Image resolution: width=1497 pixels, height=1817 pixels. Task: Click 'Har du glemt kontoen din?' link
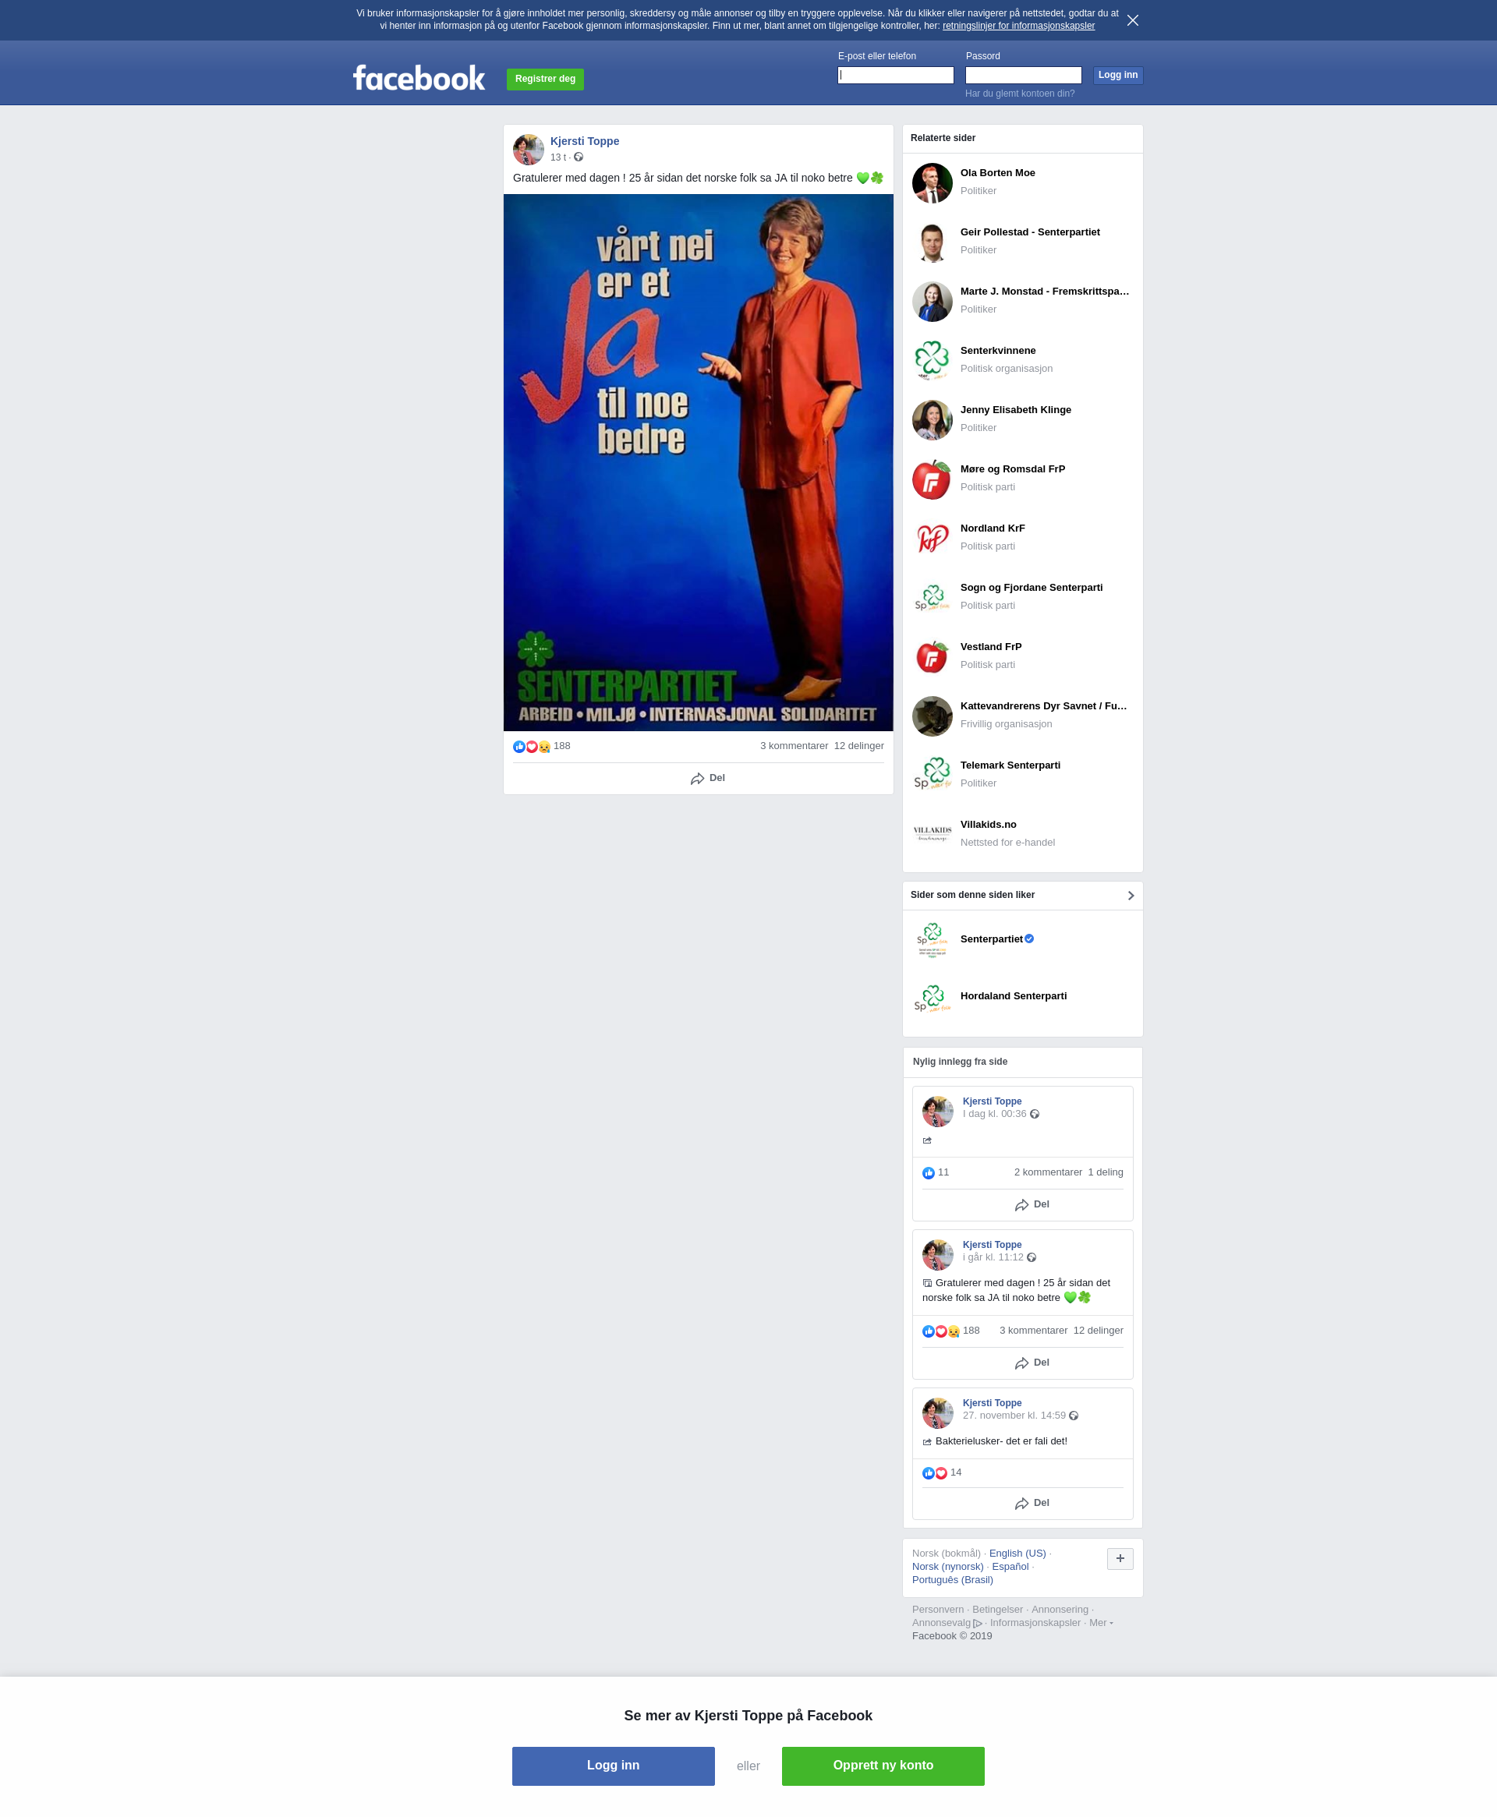(x=1019, y=93)
